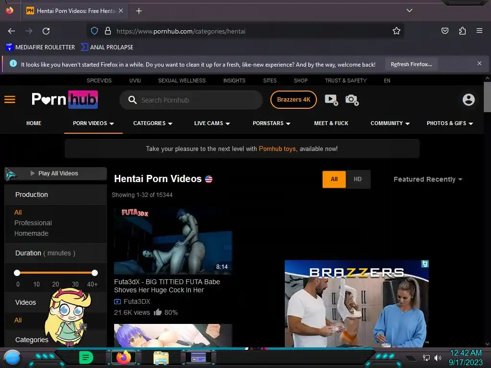Click the Play All Videos button

[x=56, y=173]
